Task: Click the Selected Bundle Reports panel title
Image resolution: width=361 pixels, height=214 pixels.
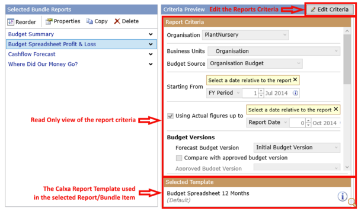Action: tap(39, 9)
